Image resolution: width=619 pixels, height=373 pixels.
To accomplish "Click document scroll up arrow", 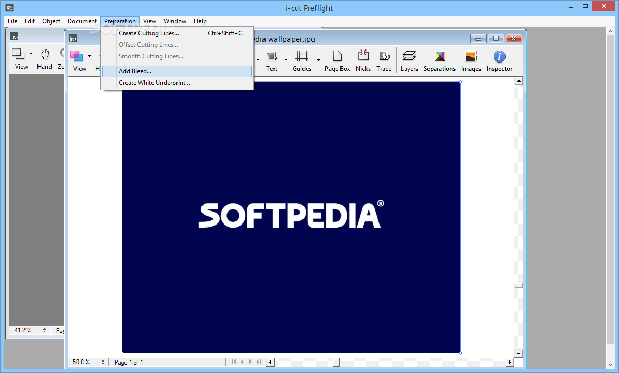I will coord(519,81).
